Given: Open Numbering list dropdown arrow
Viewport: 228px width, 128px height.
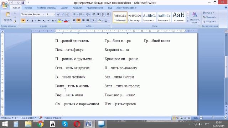Looking at the screenshot, I should pos(84,14).
